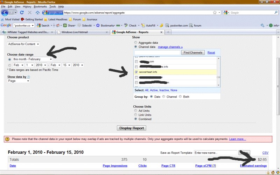This screenshot has height=175, width=280.
Task: Open the Home page icon
Action: coord(37,13)
